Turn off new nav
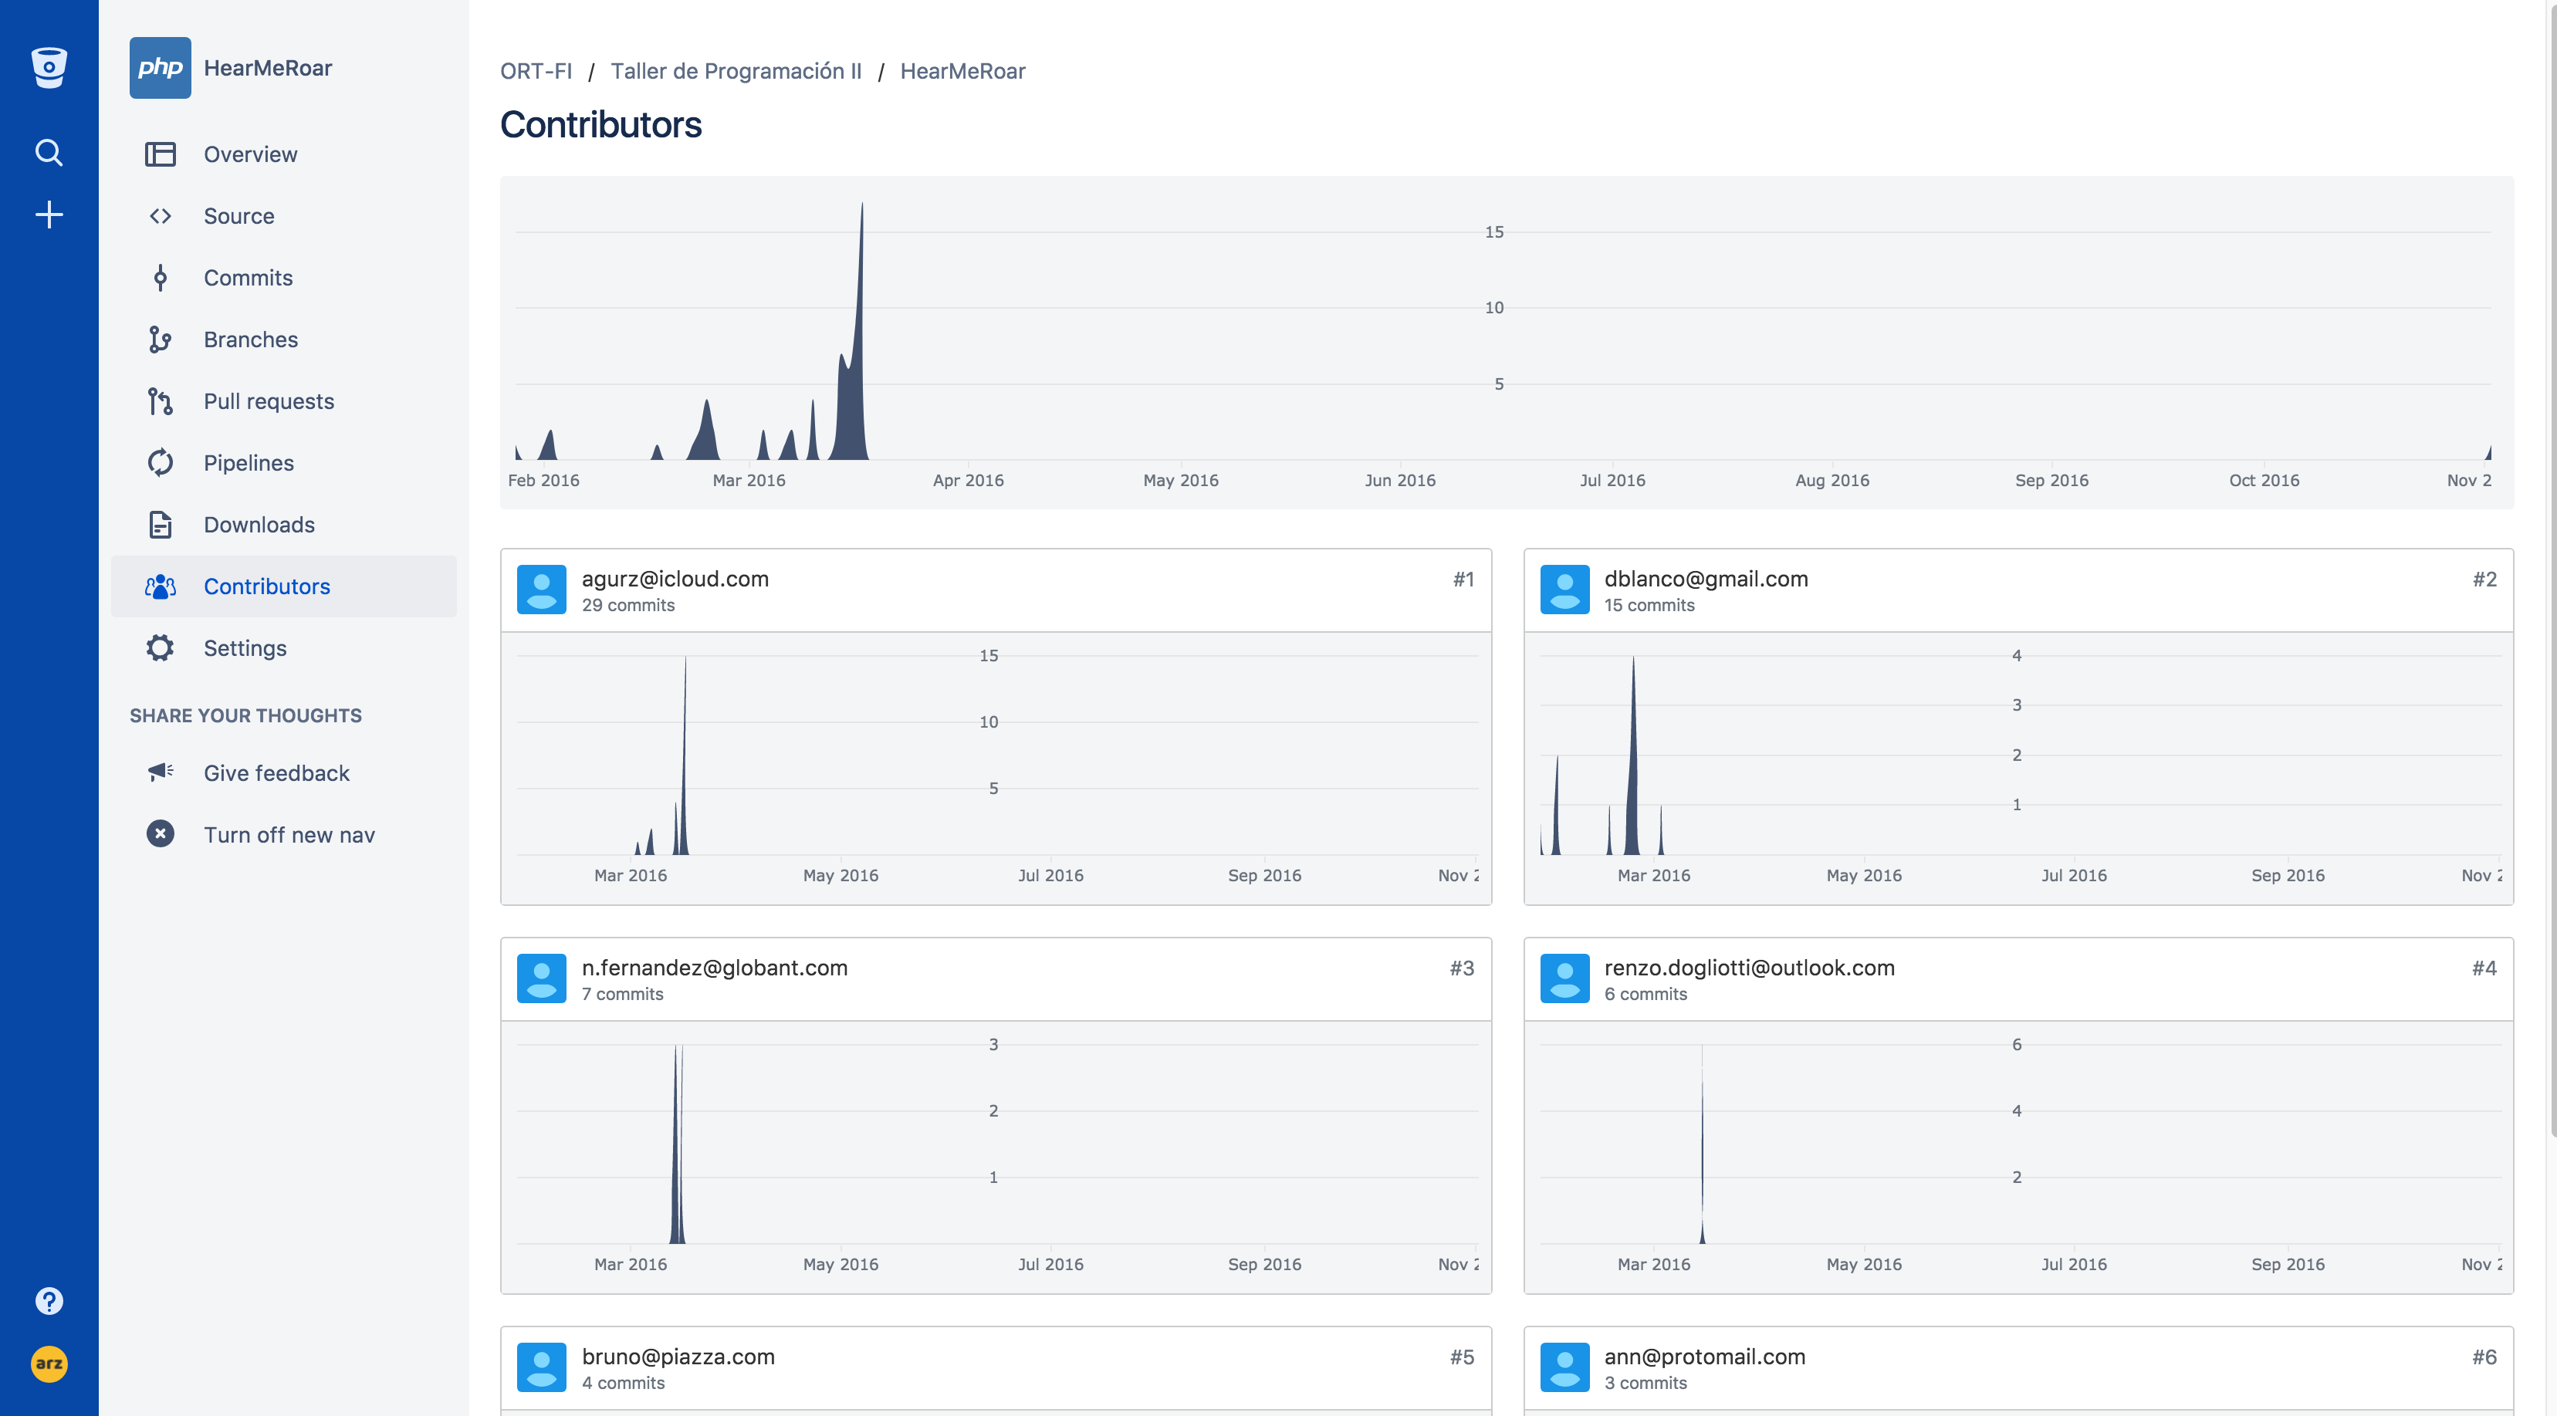 [288, 834]
